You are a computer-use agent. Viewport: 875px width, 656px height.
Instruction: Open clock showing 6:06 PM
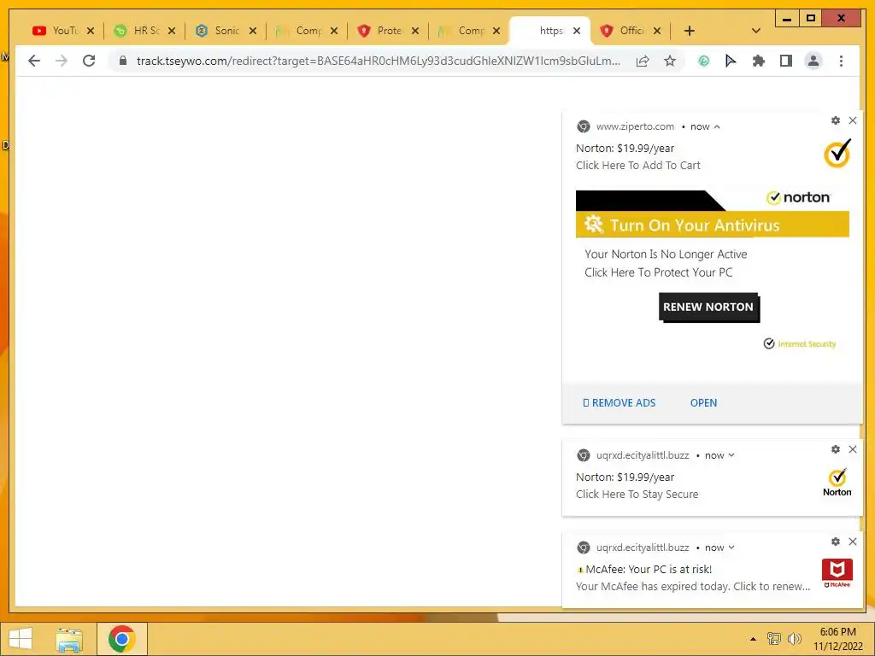click(x=837, y=639)
